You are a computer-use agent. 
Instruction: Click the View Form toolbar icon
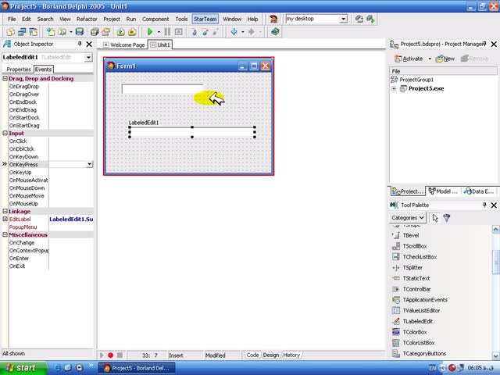pyautogui.click(x=22, y=31)
